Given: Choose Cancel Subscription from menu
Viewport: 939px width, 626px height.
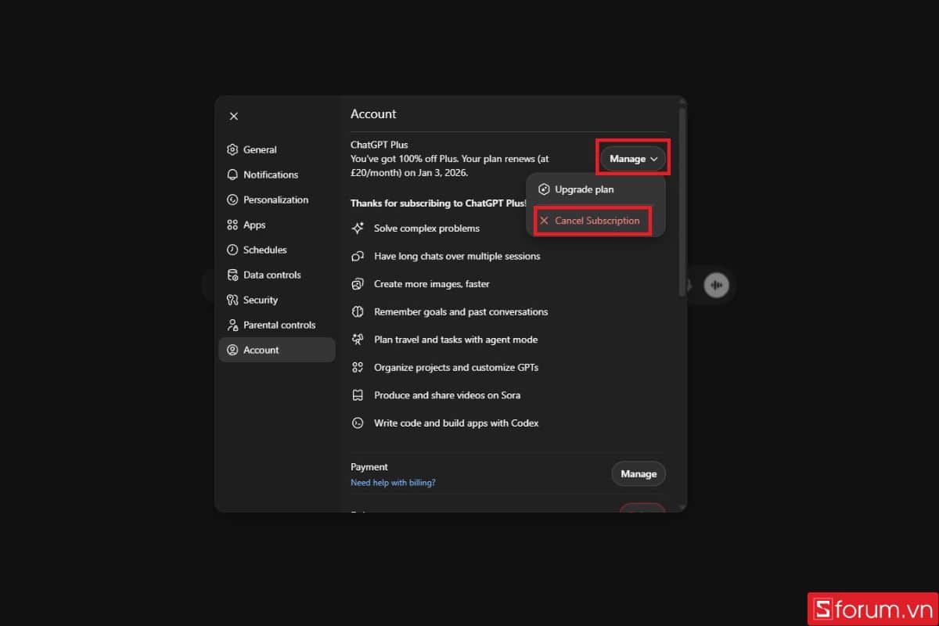Looking at the screenshot, I should point(595,221).
